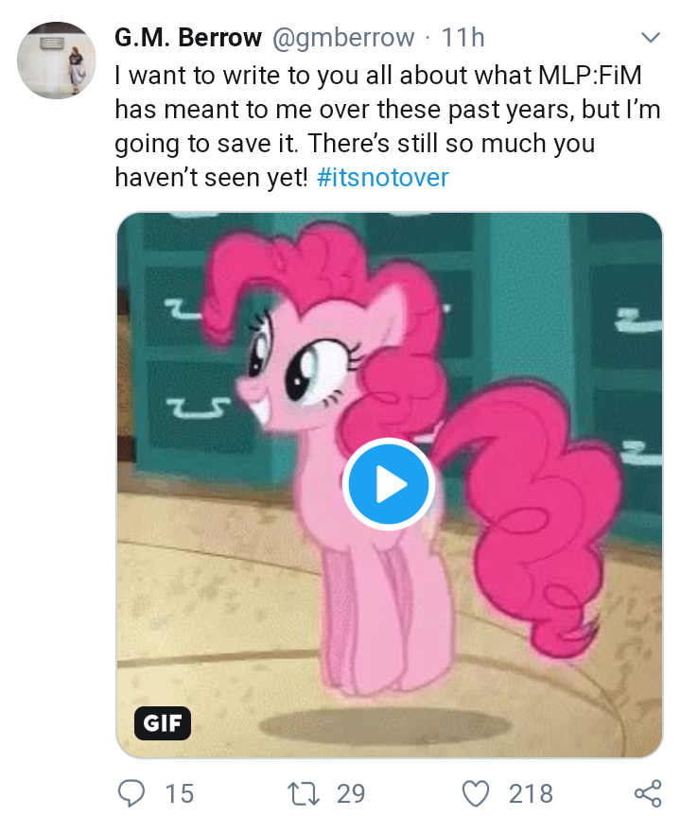Click the GIF badge on the media
This screenshot has width=681, height=834.
click(x=162, y=724)
